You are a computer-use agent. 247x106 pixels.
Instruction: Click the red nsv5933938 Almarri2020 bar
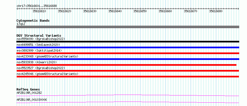pyautogui.click(x=126, y=65)
